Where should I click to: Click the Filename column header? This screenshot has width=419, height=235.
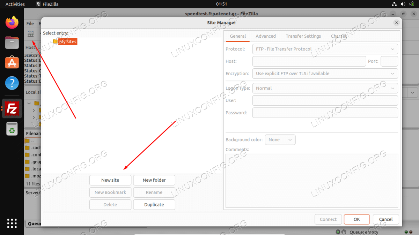[33, 134]
